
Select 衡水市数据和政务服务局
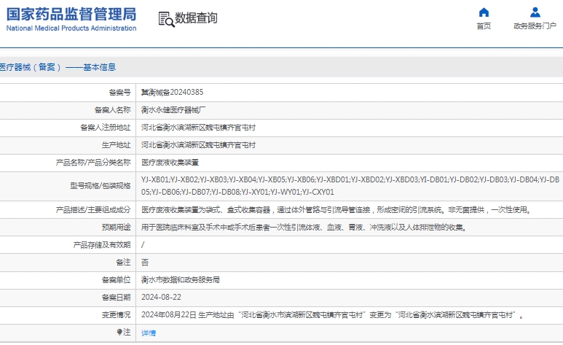click(x=180, y=280)
